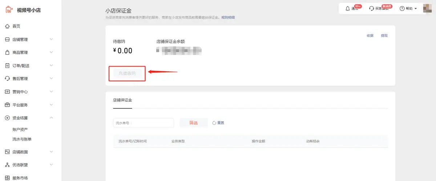Expand the 营销中心 chevron

tap(51, 92)
